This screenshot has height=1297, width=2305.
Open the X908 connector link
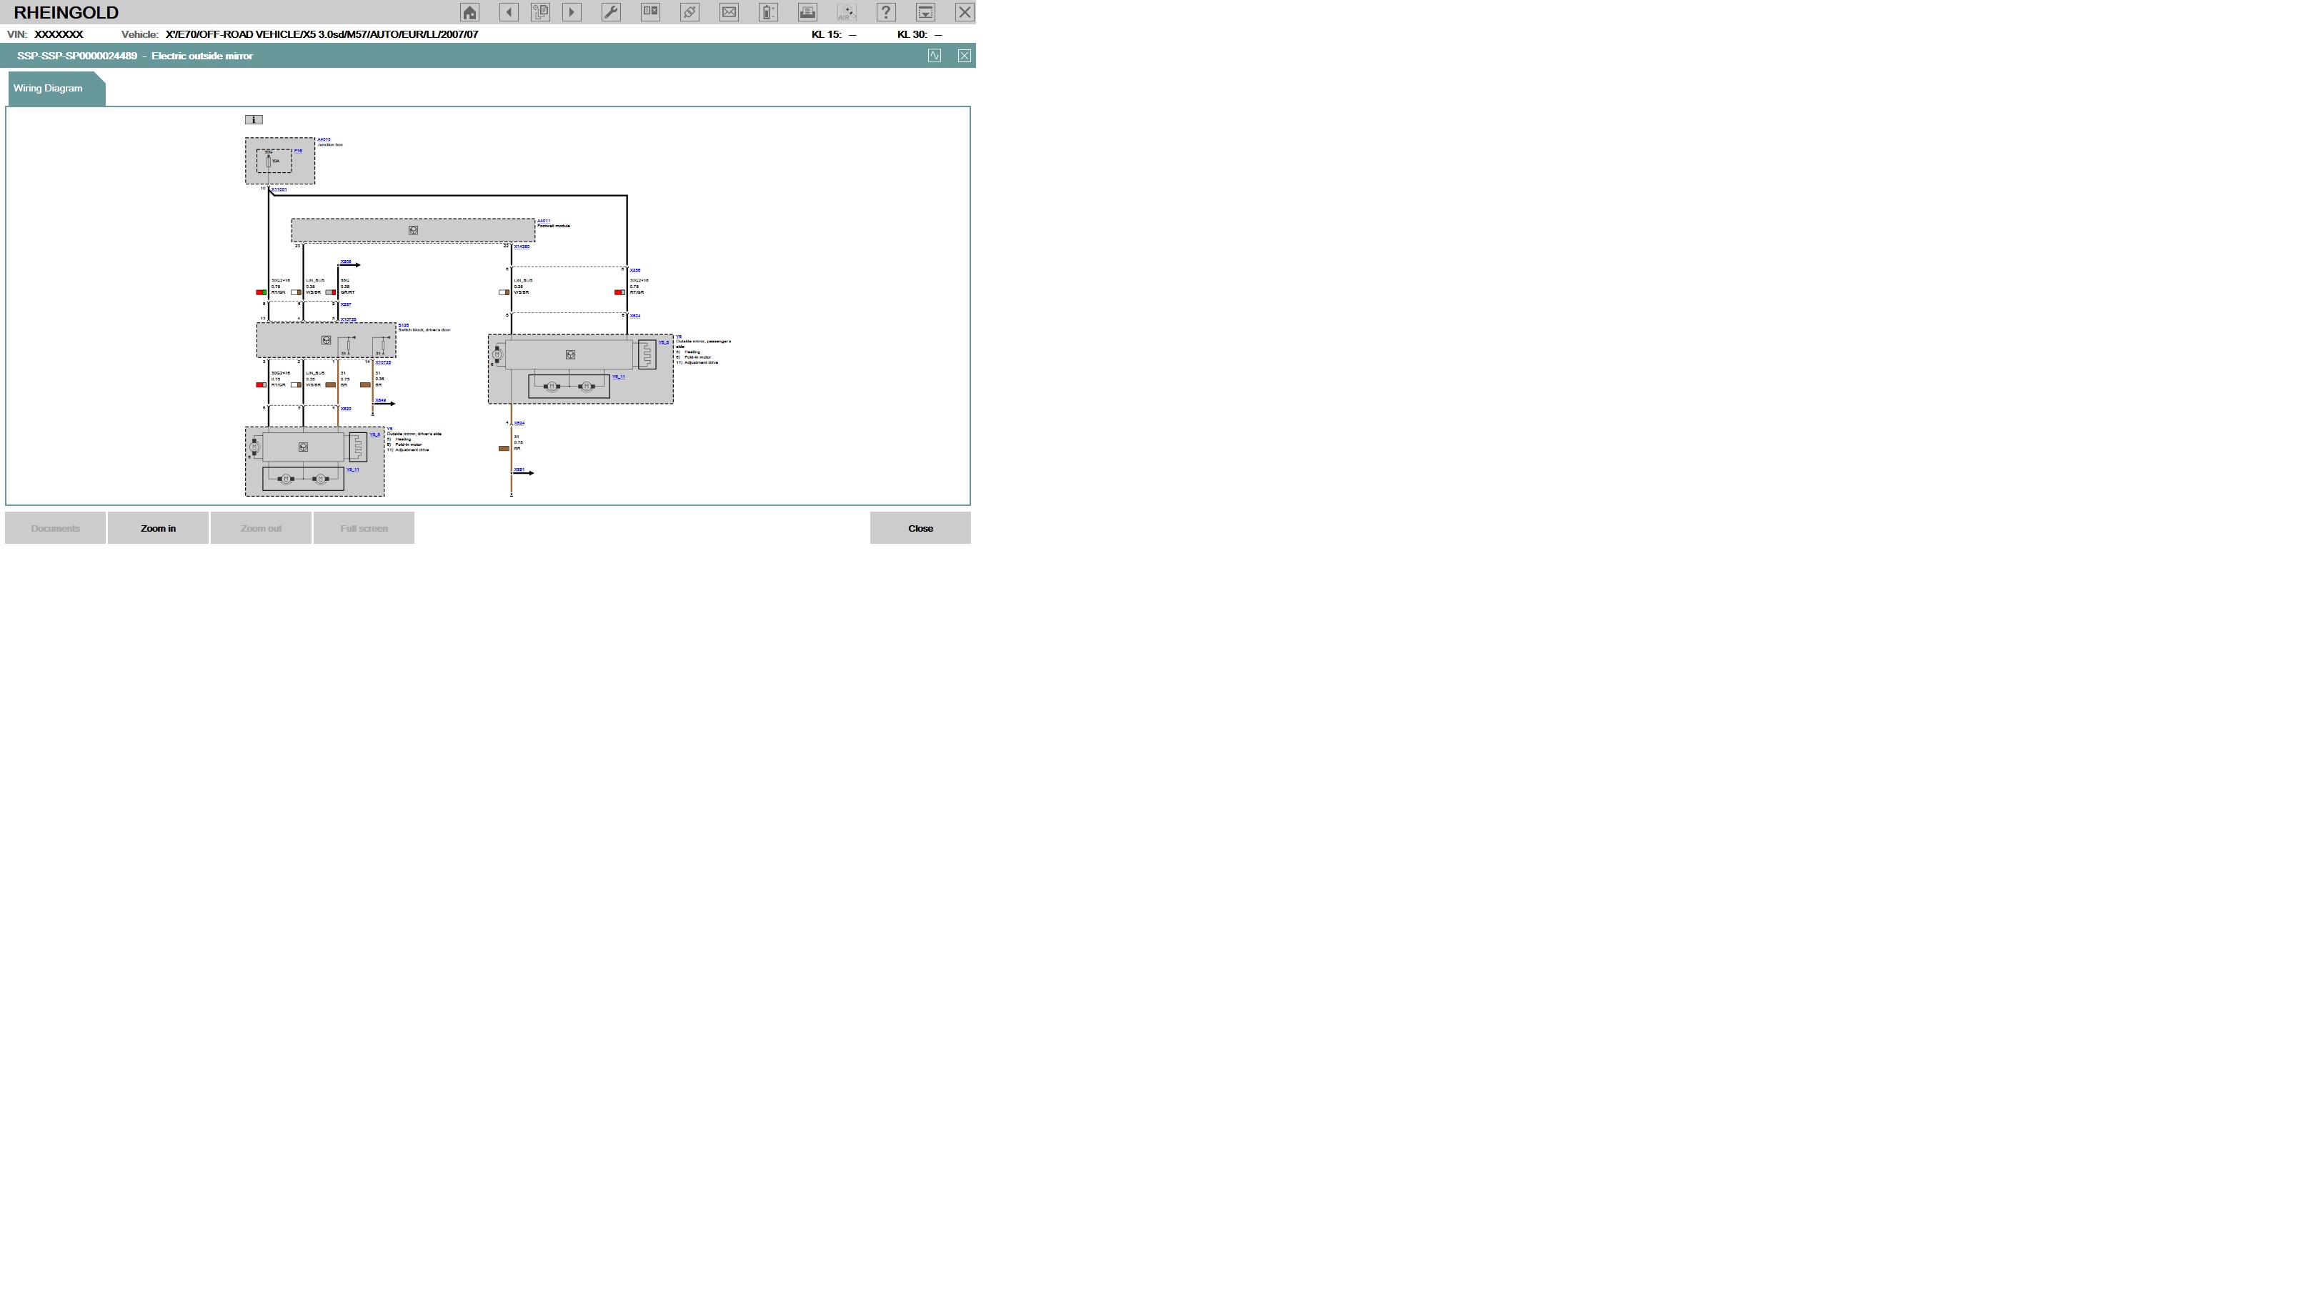345,262
